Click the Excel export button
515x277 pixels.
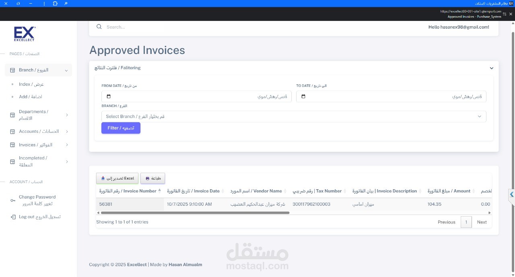click(x=117, y=178)
